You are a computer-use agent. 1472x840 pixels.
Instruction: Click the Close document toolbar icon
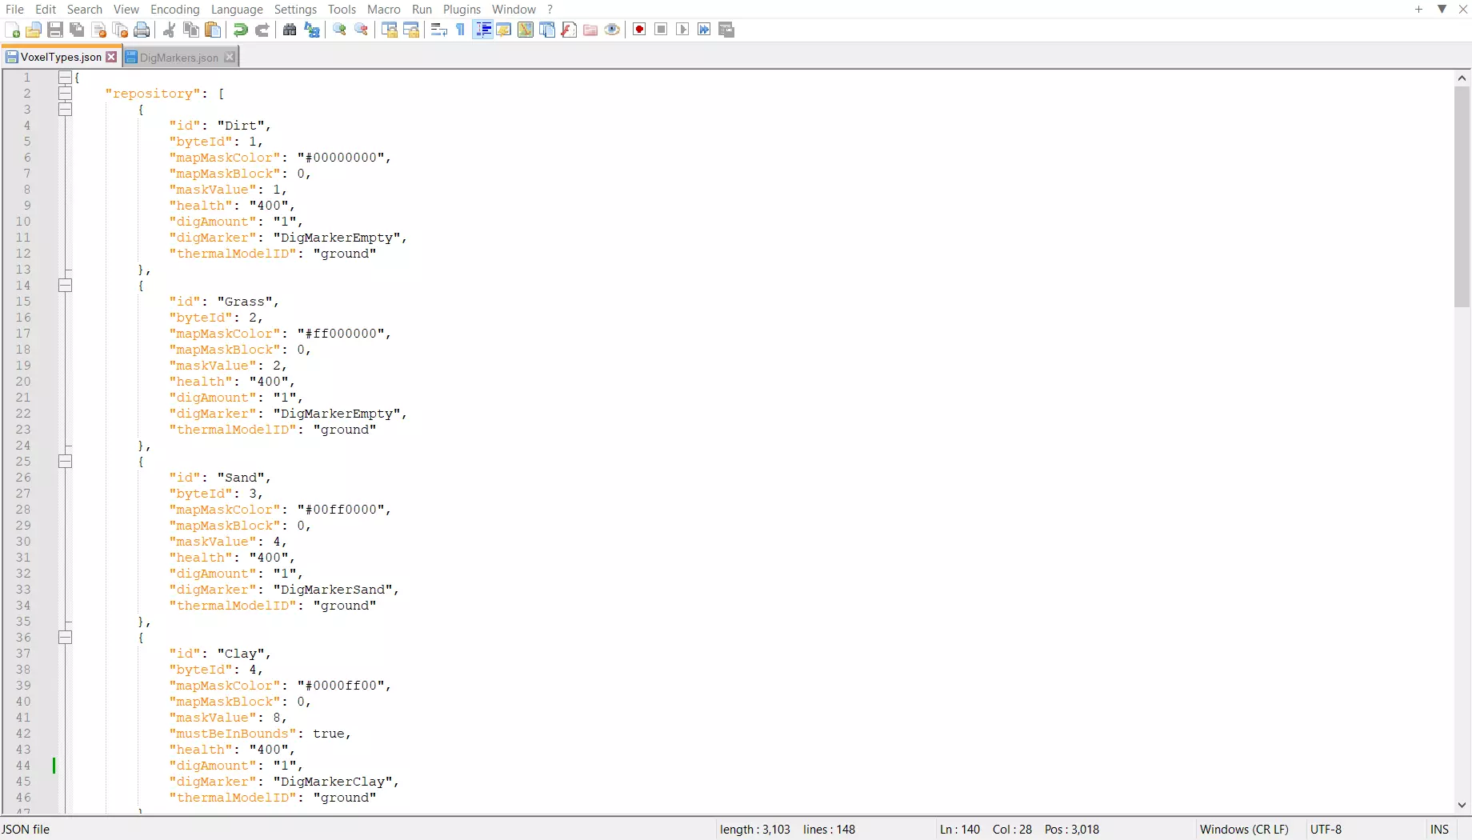click(x=99, y=30)
